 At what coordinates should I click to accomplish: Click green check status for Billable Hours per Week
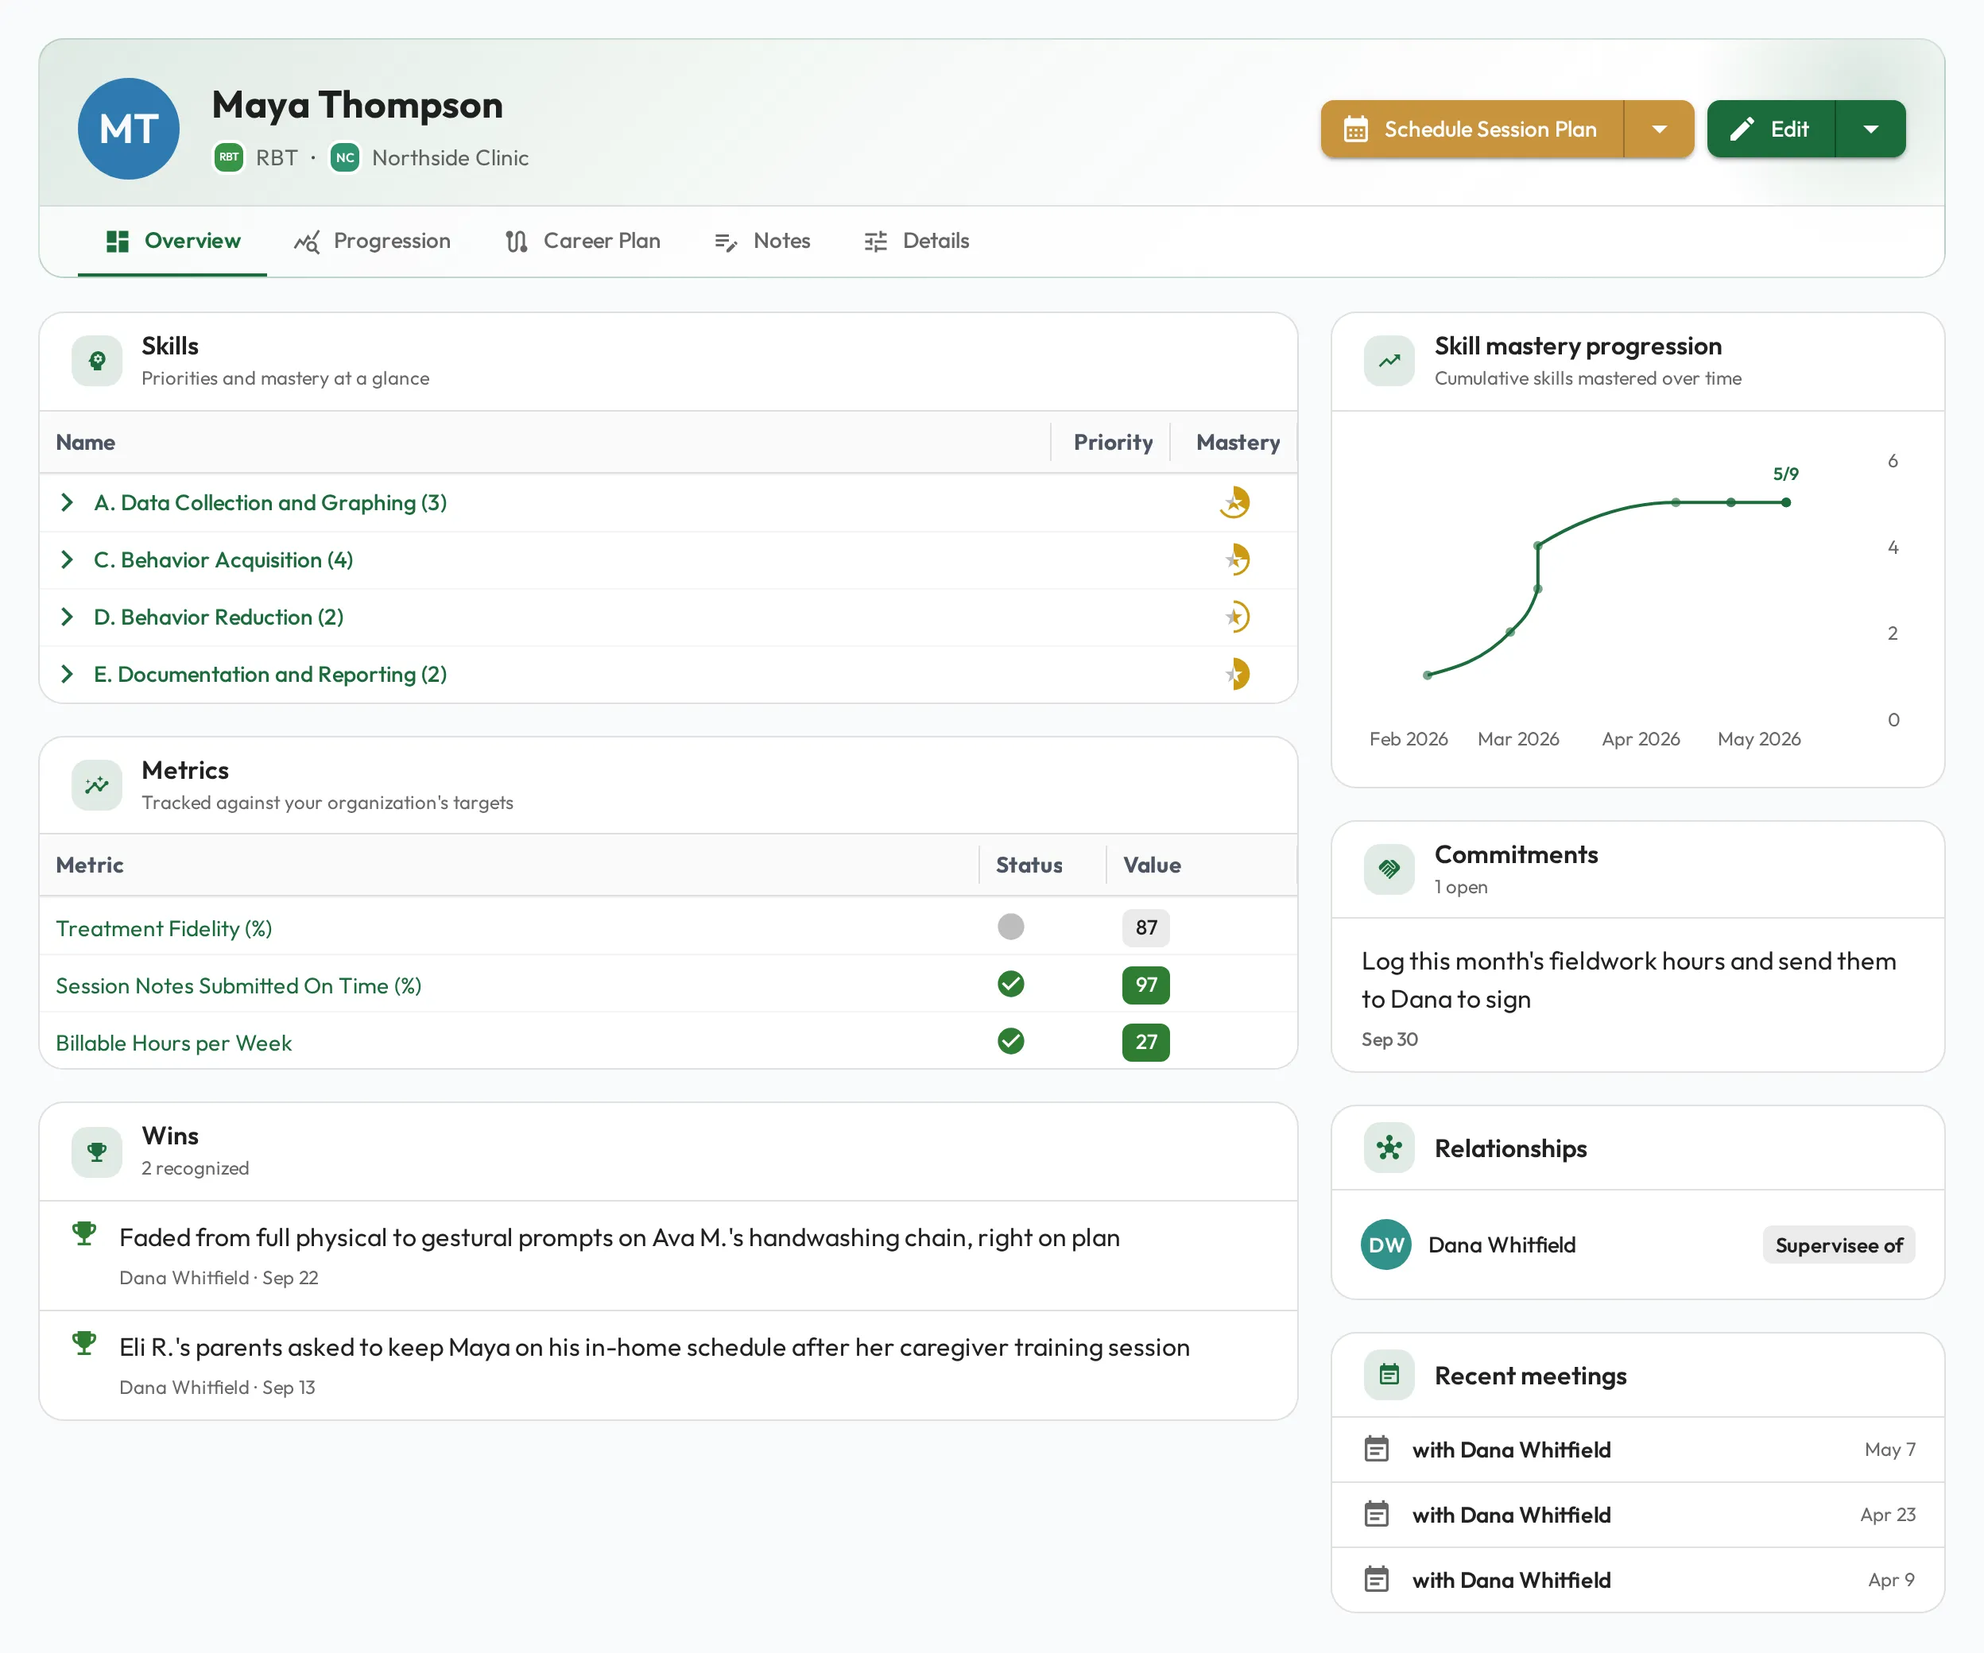point(1011,1041)
